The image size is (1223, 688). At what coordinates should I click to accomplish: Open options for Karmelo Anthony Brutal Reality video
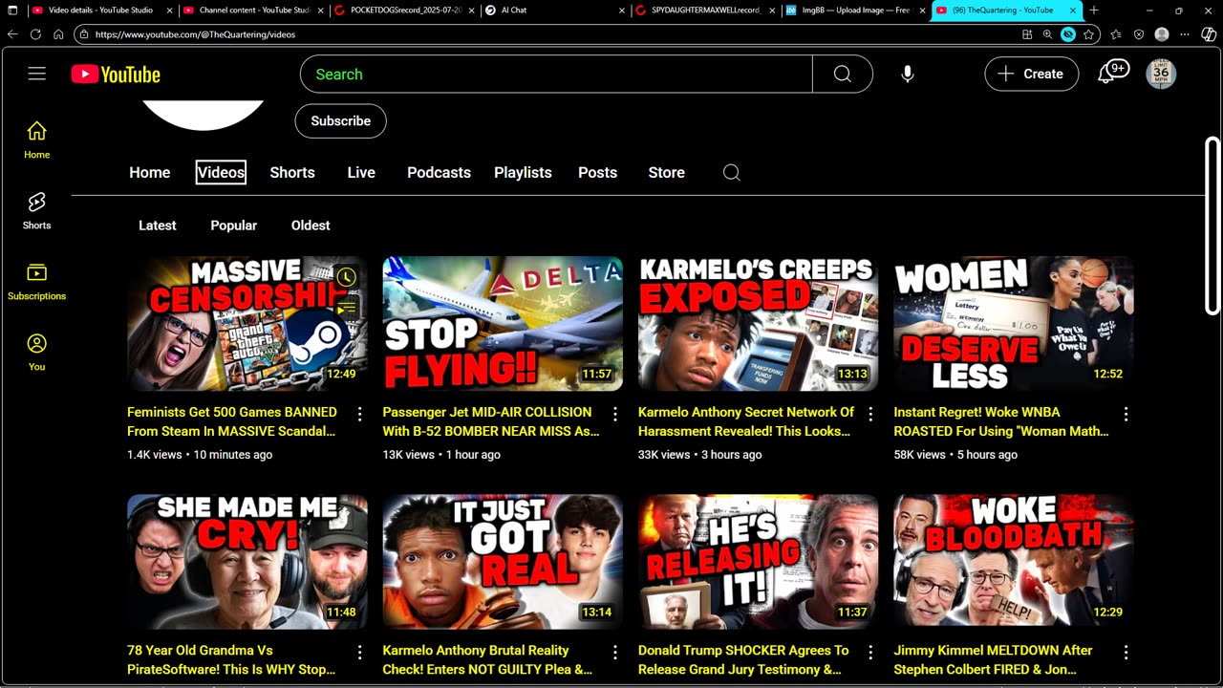pos(615,652)
